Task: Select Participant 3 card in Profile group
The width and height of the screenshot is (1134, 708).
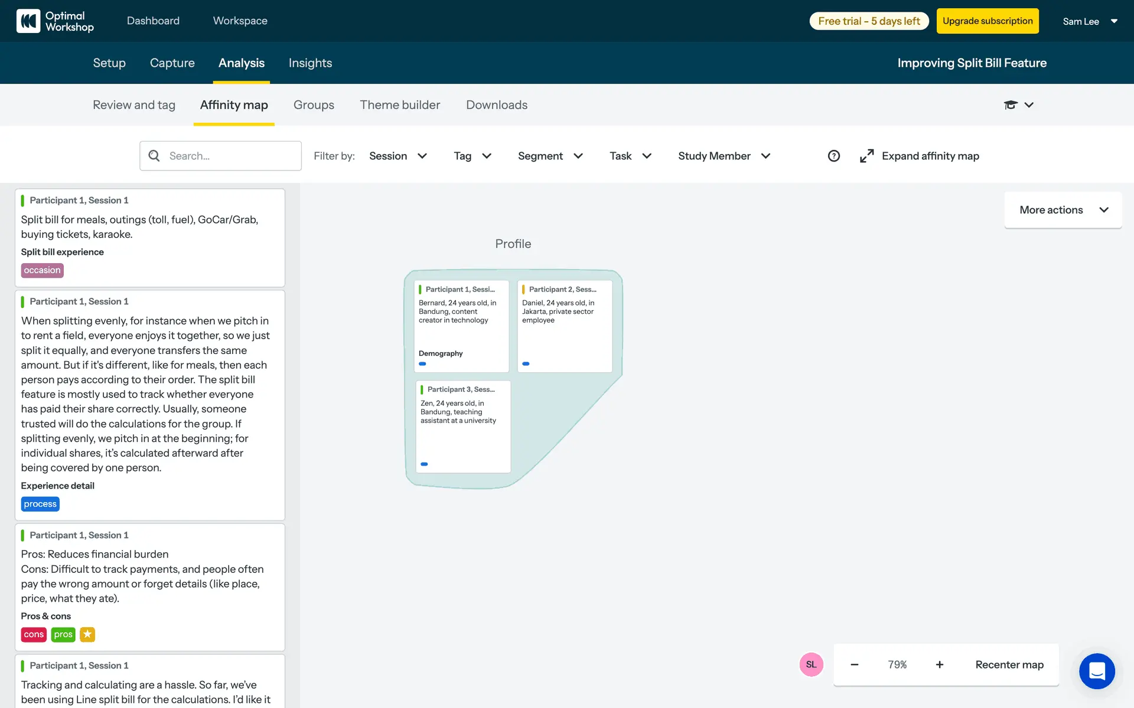Action: pyautogui.click(x=463, y=426)
